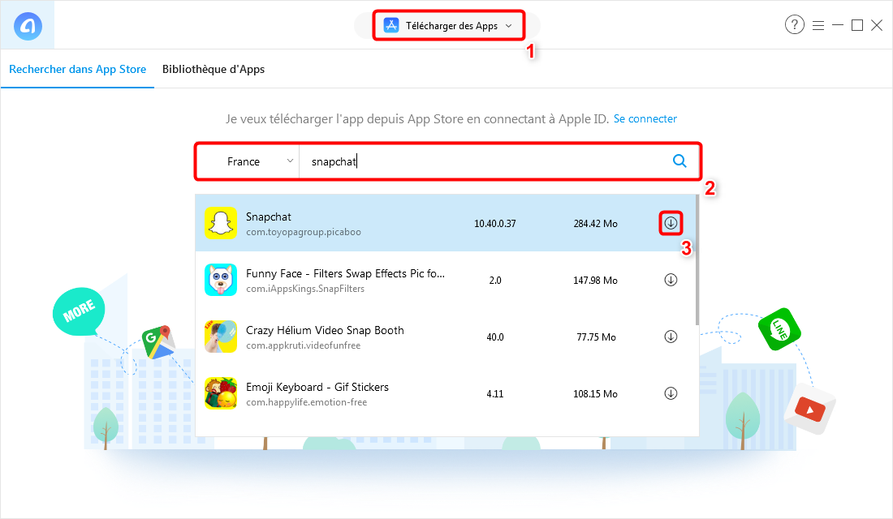893x519 pixels.
Task: Download Funny Face Filters Swap app
Action: pyautogui.click(x=671, y=280)
